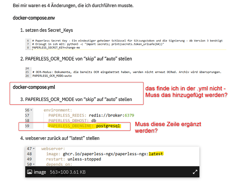Click the "563×100 3.61 KB" size info

68,172
